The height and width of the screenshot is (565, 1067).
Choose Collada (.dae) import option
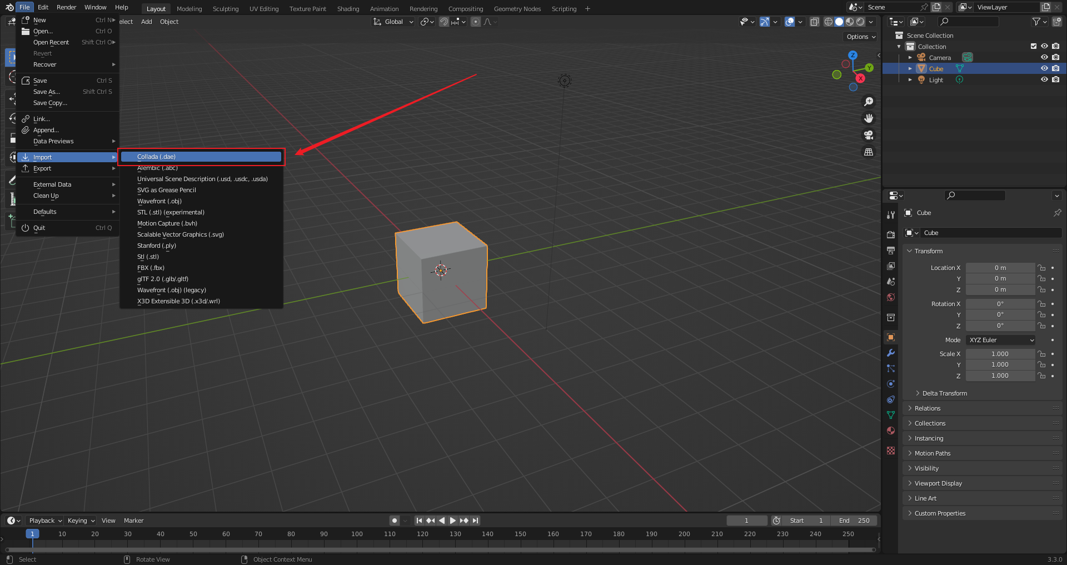coord(201,157)
